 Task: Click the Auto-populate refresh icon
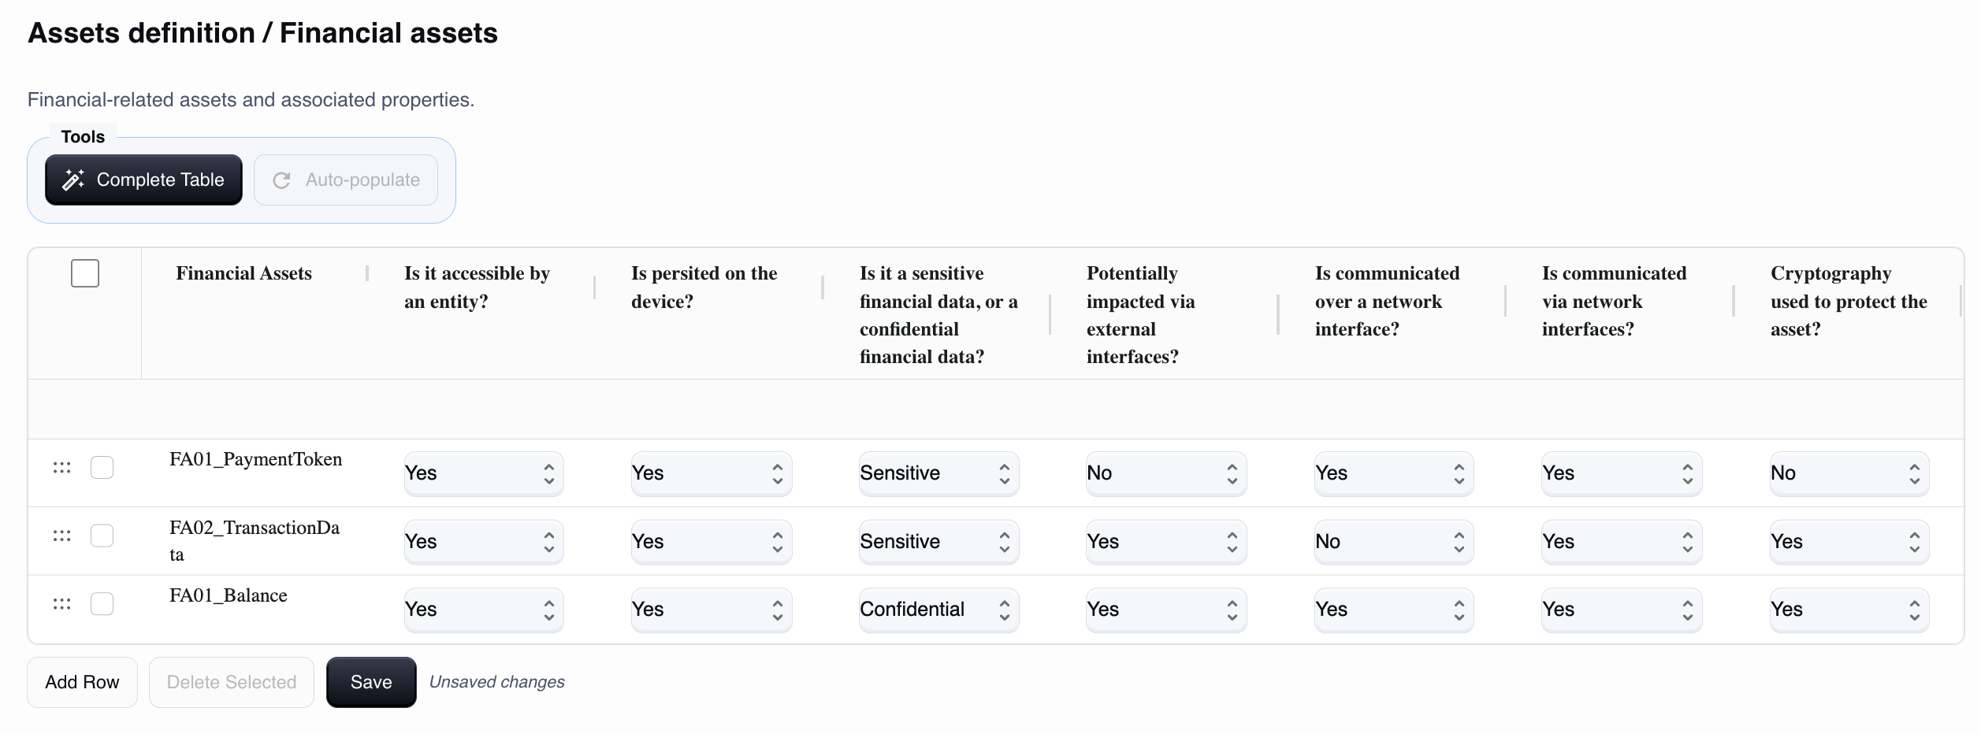click(x=281, y=180)
